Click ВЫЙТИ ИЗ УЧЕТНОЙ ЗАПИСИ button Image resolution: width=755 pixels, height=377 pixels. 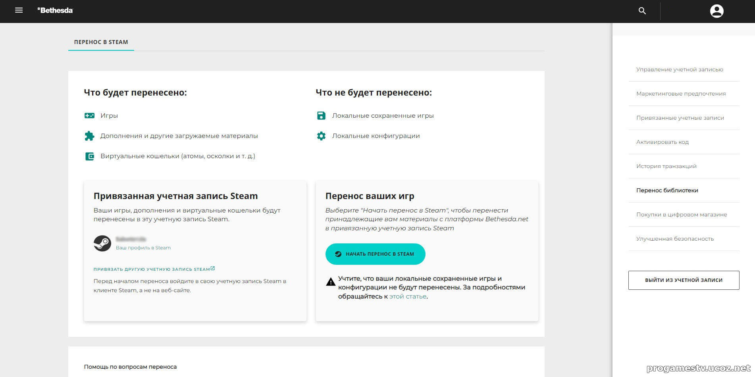point(684,280)
